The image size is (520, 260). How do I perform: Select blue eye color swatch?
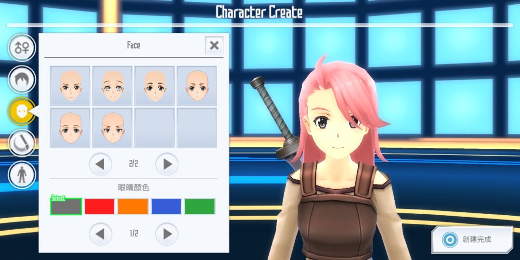pyautogui.click(x=167, y=207)
